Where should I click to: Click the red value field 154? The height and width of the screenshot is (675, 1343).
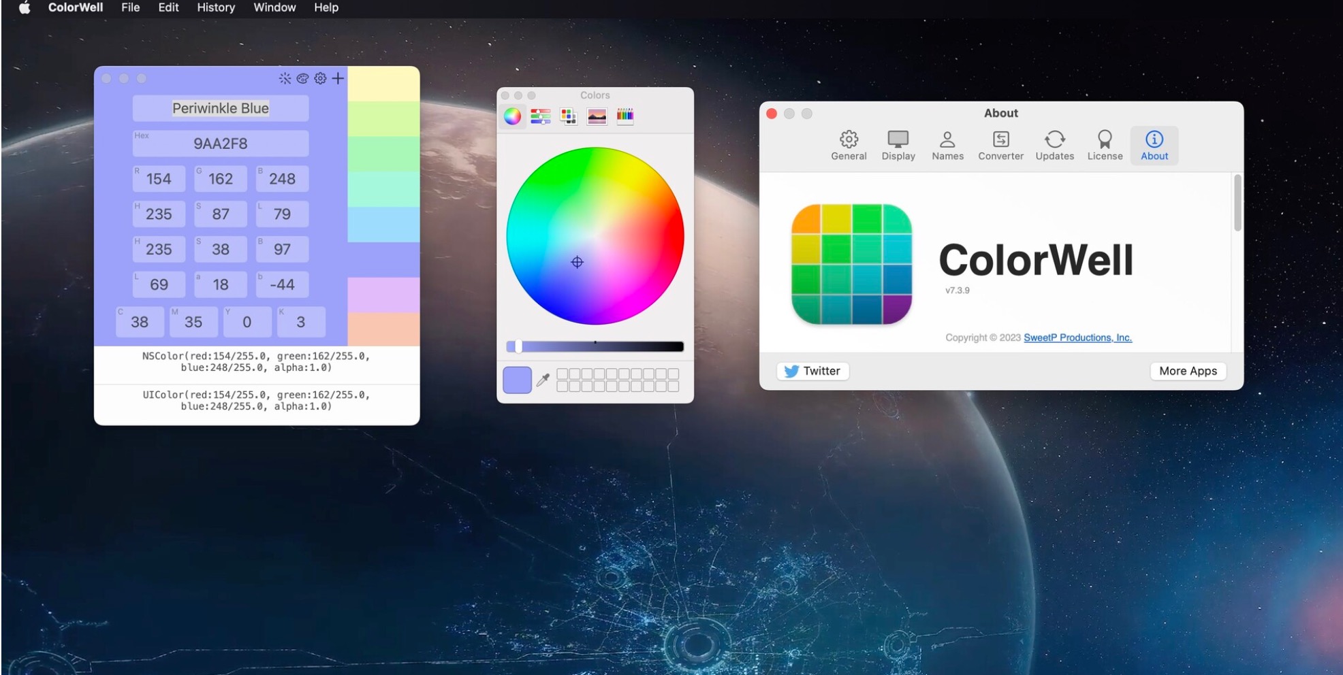point(159,179)
